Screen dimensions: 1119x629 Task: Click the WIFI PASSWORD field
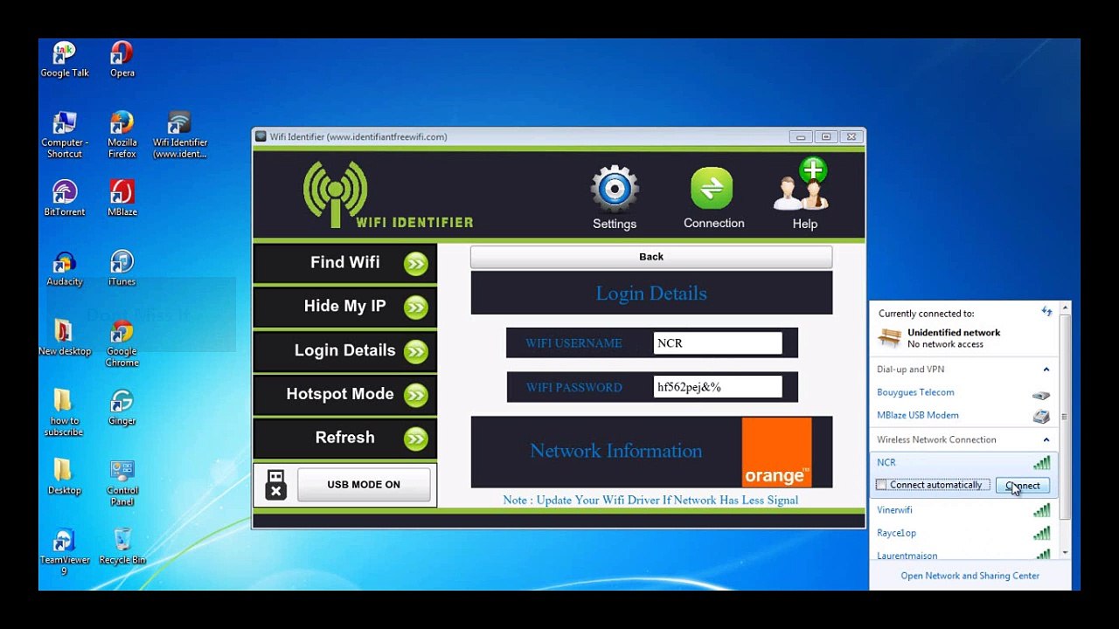[x=718, y=387]
